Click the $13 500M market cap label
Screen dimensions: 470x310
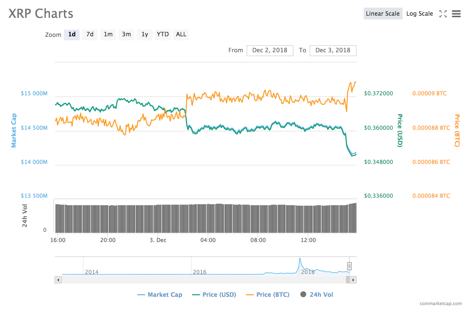click(x=34, y=196)
